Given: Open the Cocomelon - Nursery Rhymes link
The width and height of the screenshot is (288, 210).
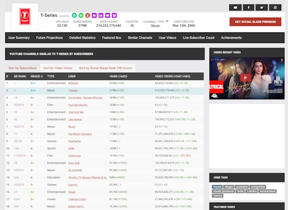Looking at the screenshot, I should pyautogui.click(x=85, y=98).
